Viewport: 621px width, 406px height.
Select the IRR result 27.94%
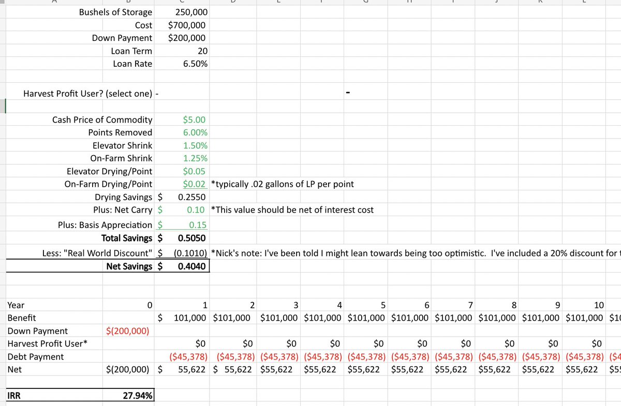(137, 396)
